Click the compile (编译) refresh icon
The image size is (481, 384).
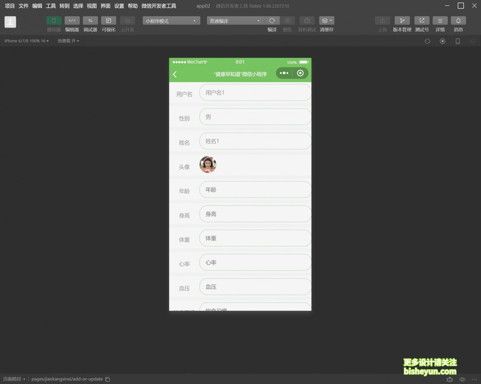coord(272,21)
